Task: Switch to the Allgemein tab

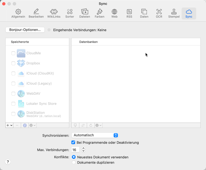Action: 18,13
